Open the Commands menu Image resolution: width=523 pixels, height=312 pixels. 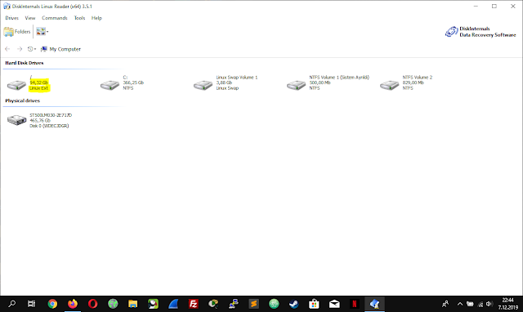tap(55, 18)
